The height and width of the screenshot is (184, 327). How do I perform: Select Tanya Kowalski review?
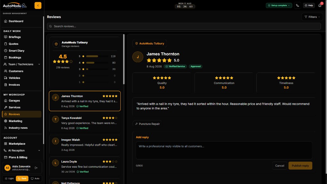pyautogui.click(x=85, y=123)
